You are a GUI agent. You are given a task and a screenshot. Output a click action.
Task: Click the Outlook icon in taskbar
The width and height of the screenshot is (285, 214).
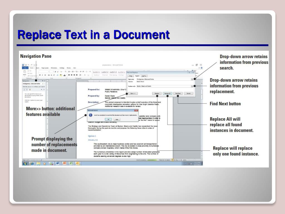pos(78,163)
